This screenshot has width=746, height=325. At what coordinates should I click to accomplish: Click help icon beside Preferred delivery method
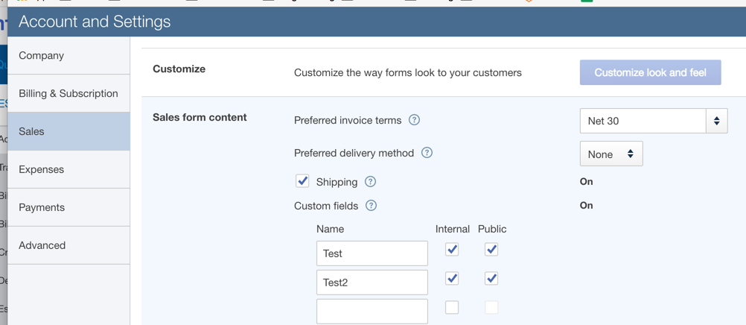(x=427, y=153)
